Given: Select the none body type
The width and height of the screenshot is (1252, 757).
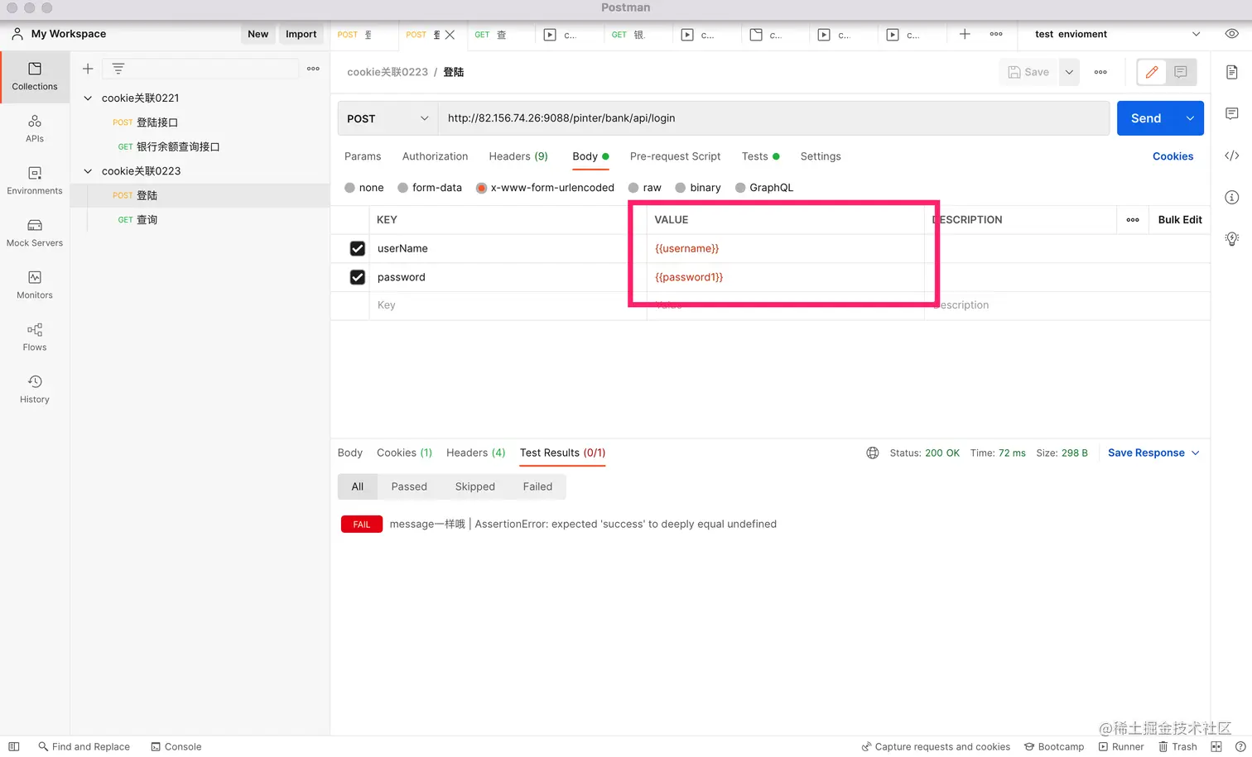Looking at the screenshot, I should [350, 188].
